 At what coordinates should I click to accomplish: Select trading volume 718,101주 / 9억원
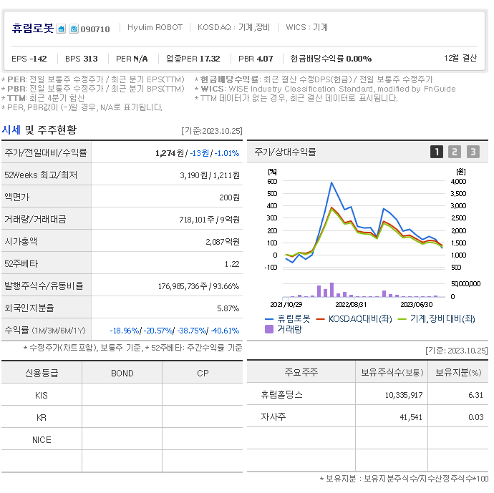tap(209, 220)
